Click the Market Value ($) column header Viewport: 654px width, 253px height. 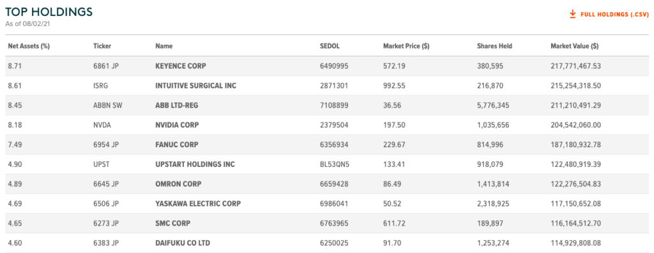(x=574, y=46)
